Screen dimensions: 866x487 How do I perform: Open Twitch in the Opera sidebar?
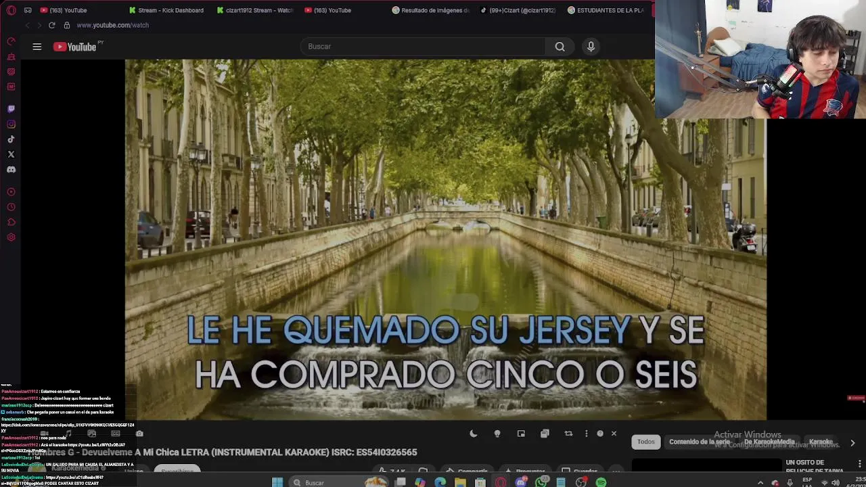coord(11,109)
